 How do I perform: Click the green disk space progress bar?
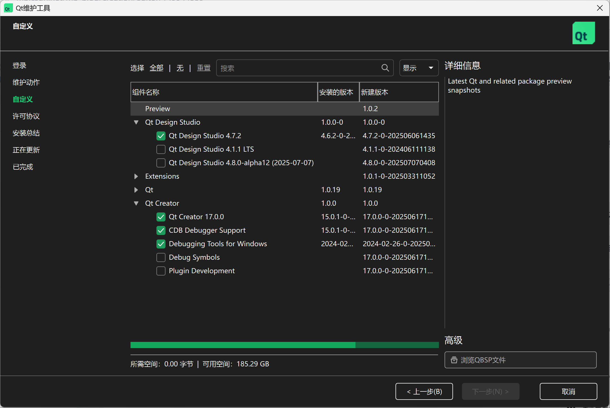284,345
